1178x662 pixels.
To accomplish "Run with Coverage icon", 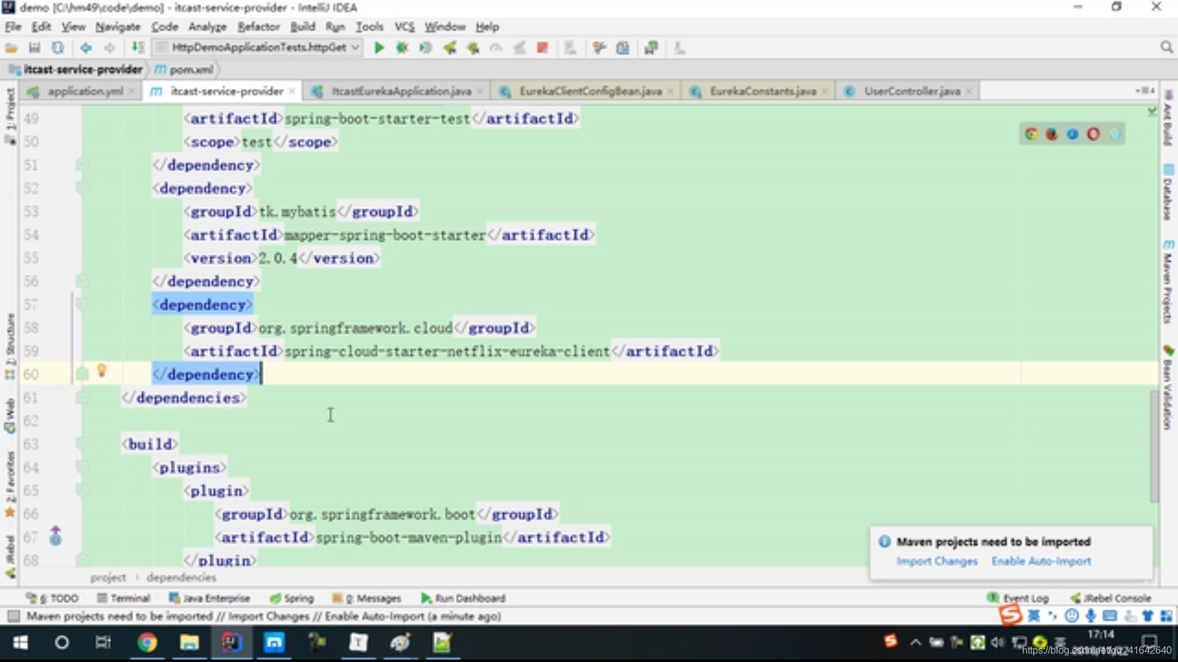I will (425, 48).
